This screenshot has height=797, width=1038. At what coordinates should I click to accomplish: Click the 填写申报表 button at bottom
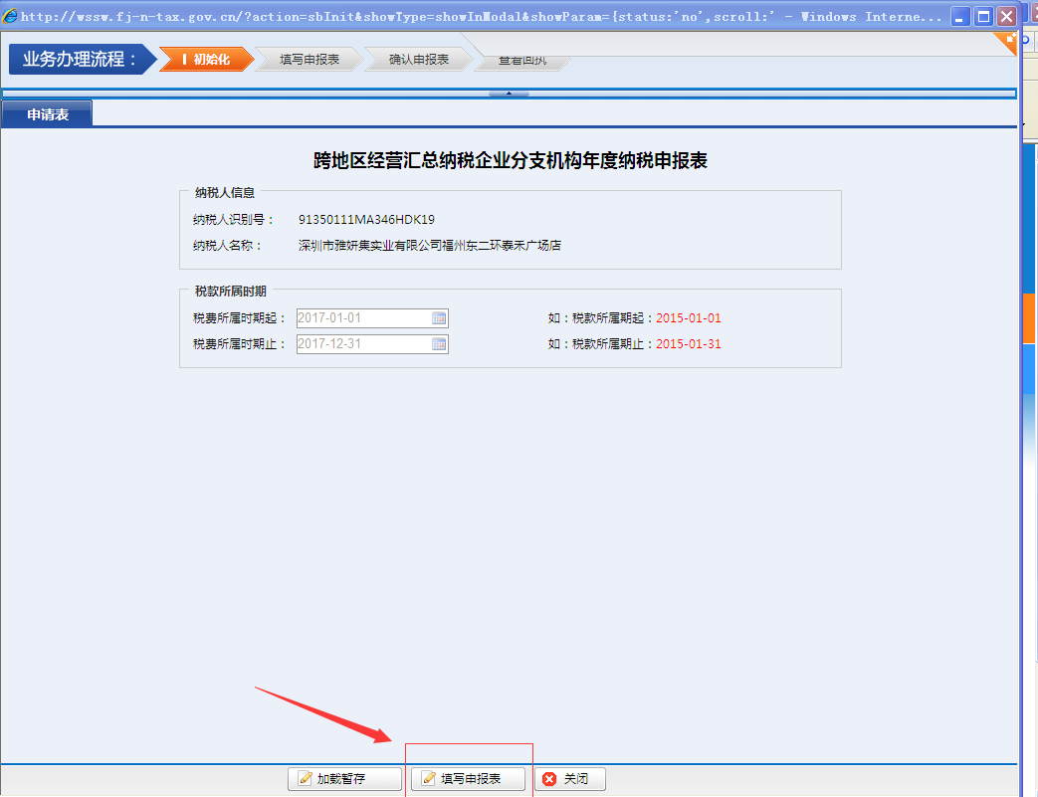(x=468, y=778)
